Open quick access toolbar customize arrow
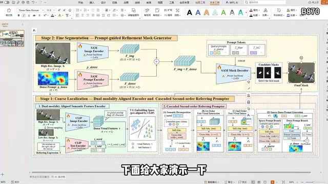This screenshot has height=184, width=328. click(46, 2)
